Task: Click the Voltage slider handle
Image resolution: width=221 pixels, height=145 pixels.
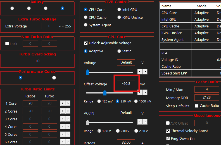Action: click(87, 72)
